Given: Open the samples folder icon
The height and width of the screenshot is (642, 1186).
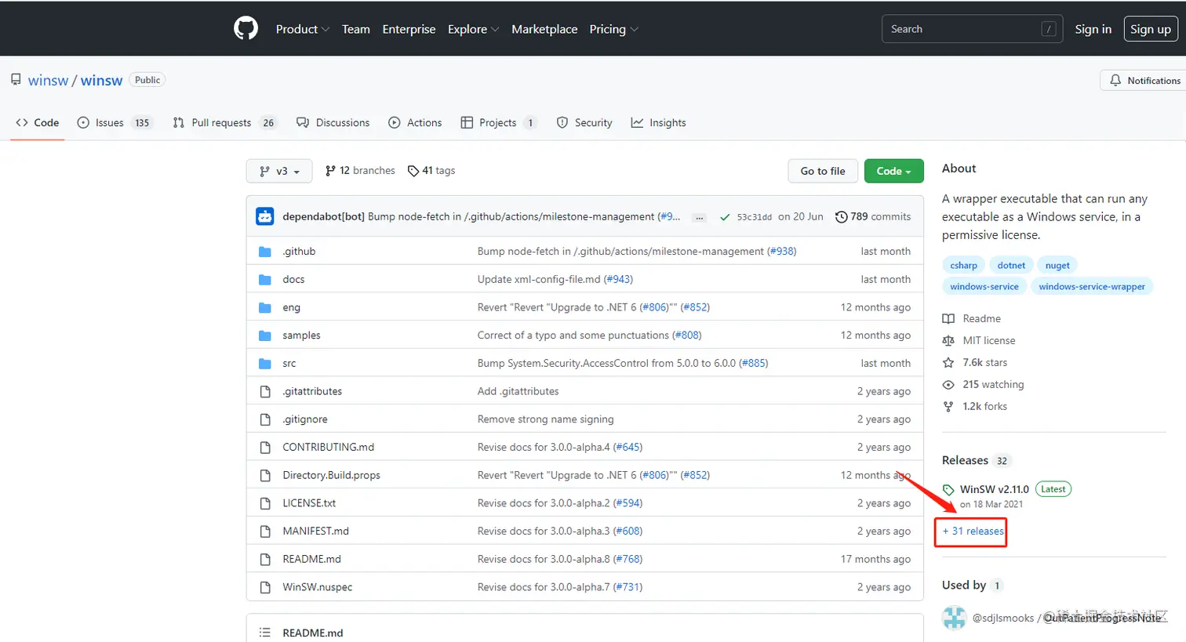Looking at the screenshot, I should (x=265, y=336).
